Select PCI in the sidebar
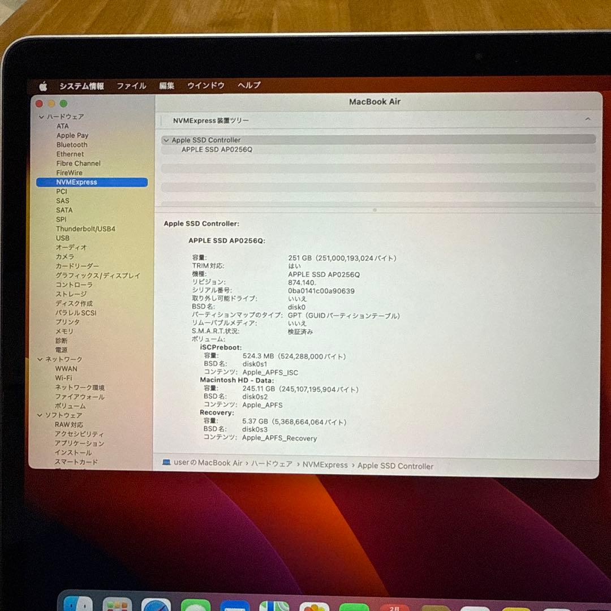 (62, 192)
